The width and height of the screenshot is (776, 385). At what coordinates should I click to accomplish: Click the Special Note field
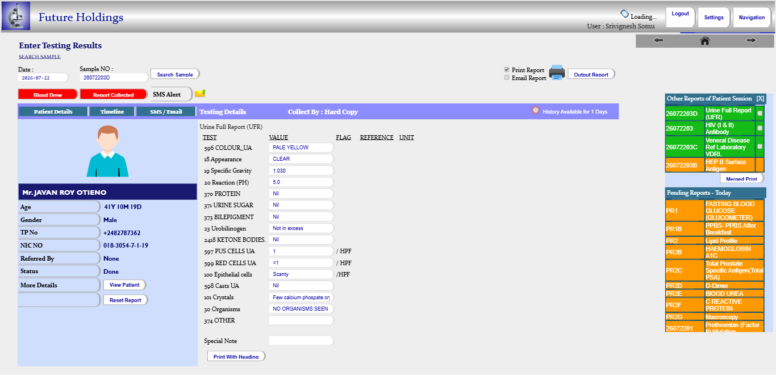click(301, 341)
